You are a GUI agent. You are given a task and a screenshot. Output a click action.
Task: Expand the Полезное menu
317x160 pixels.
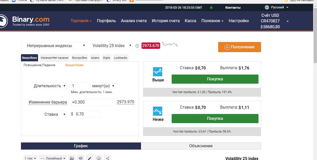coord(213,21)
